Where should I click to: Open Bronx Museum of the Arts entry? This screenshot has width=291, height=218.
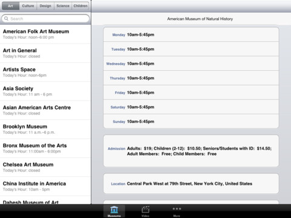pos(45,148)
